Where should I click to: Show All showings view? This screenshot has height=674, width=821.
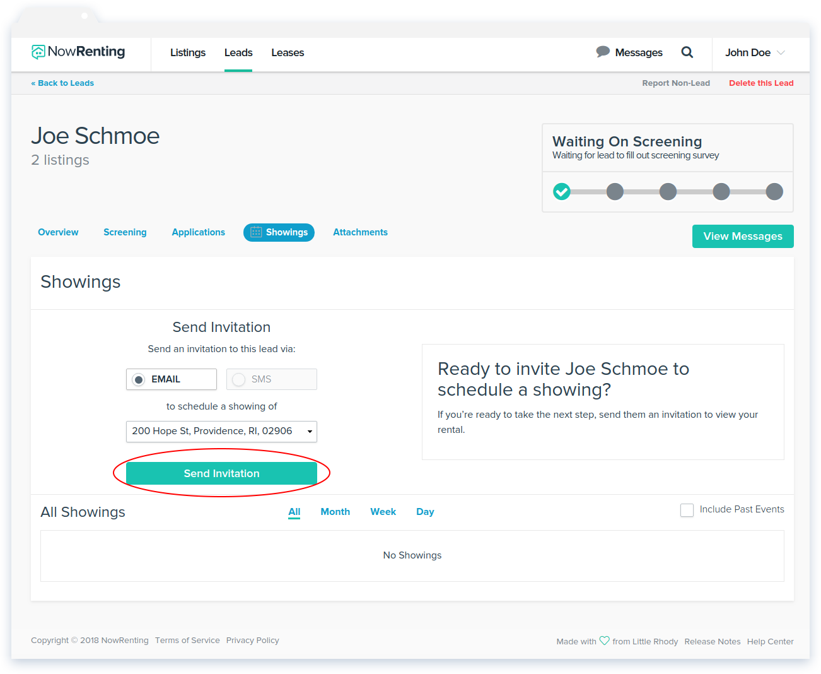pos(294,512)
